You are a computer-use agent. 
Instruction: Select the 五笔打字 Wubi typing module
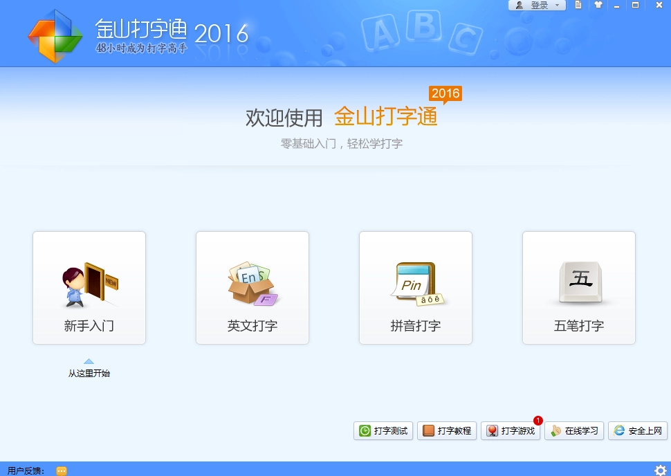tap(579, 288)
